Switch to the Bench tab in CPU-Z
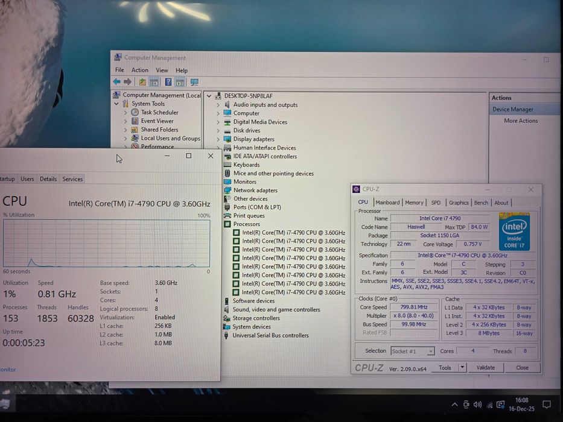 click(x=481, y=203)
